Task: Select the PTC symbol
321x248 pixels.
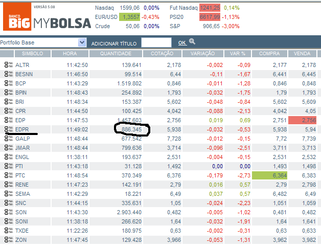Action: pos(20,176)
